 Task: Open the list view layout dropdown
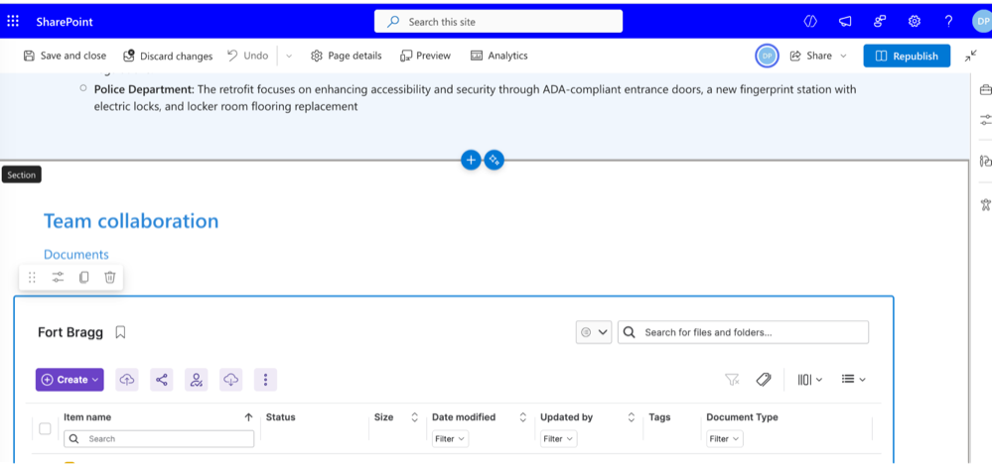(x=853, y=380)
